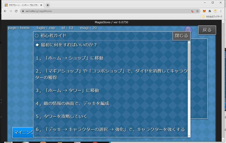Viewport: 226px width, 143px height.
Task: Open a new tab with plus button
Action: coord(48,5)
